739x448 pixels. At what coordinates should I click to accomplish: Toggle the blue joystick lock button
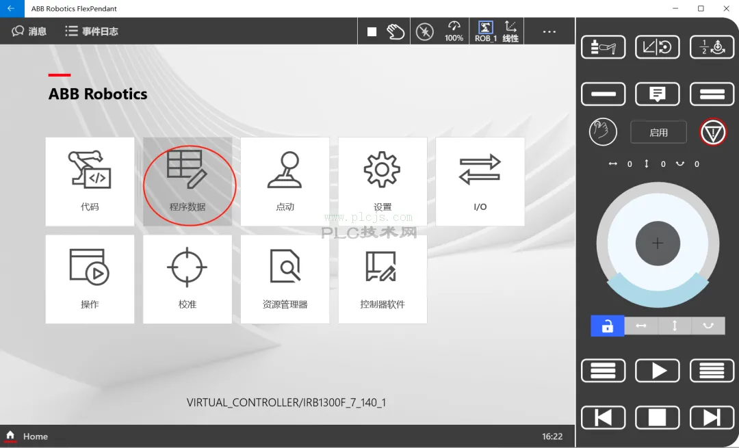coord(608,326)
